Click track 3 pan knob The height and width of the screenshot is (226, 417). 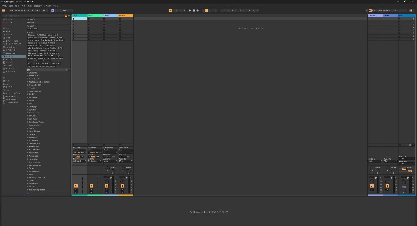tap(107, 182)
